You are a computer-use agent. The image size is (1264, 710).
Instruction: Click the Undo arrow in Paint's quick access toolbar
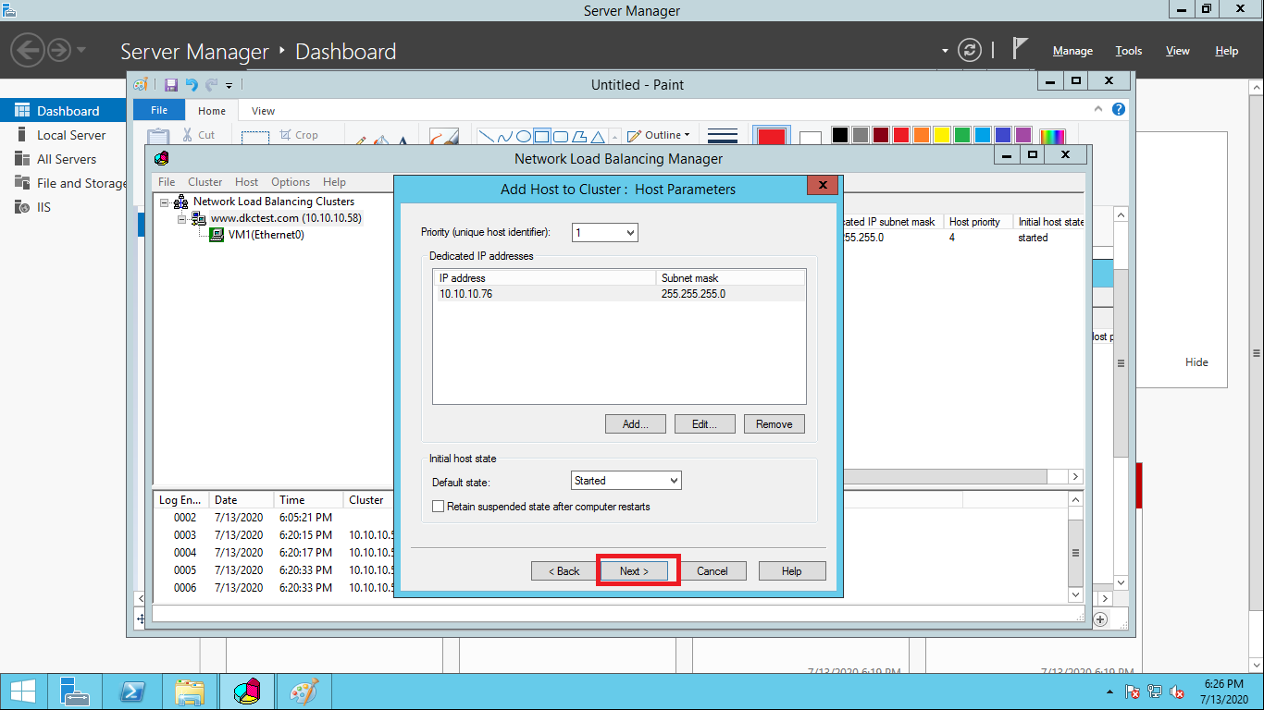coord(192,85)
